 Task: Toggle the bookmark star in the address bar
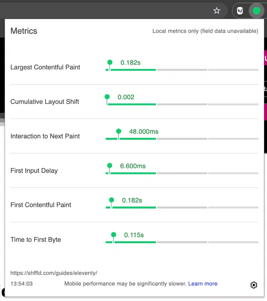pyautogui.click(x=217, y=11)
